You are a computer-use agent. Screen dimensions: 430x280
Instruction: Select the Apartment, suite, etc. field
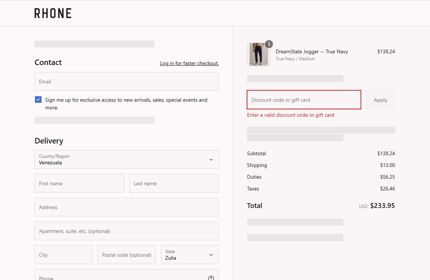point(127,231)
